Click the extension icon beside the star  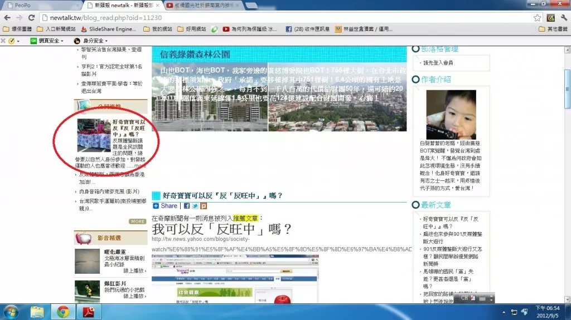tap(550, 17)
